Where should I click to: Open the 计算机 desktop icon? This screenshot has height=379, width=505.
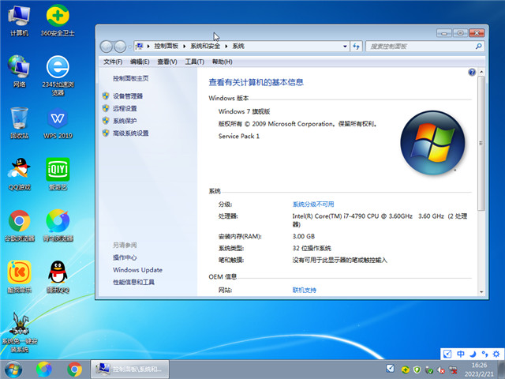tap(19, 21)
